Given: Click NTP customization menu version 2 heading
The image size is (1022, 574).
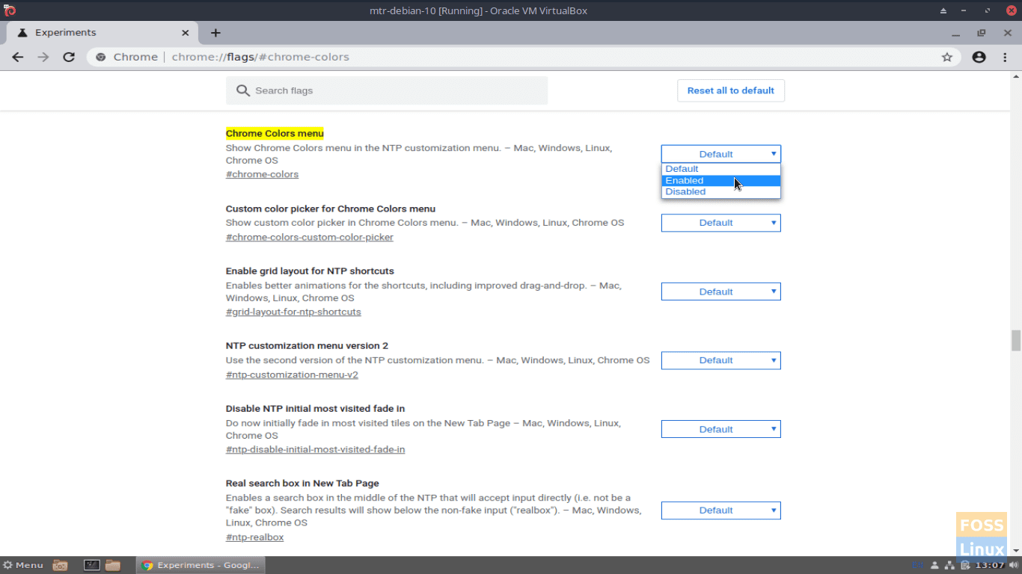Looking at the screenshot, I should (307, 346).
